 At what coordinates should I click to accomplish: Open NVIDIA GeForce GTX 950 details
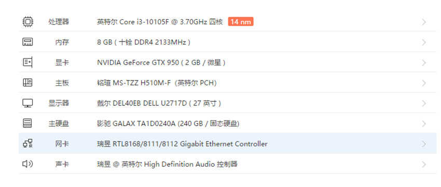tap(161, 62)
